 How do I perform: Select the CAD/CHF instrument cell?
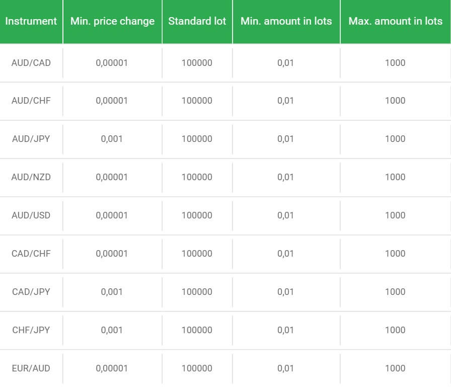pyautogui.click(x=31, y=254)
